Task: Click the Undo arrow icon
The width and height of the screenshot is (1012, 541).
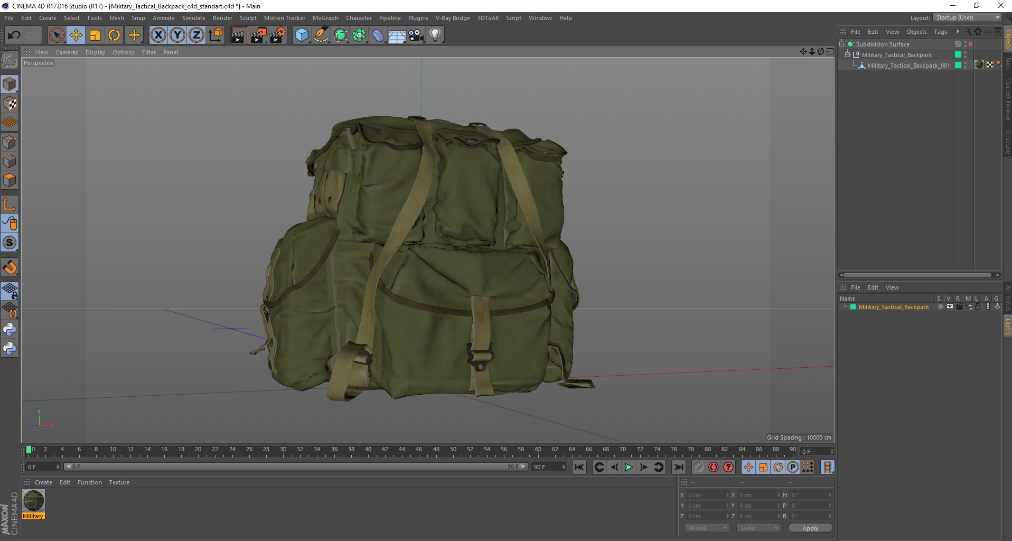Action: click(14, 35)
